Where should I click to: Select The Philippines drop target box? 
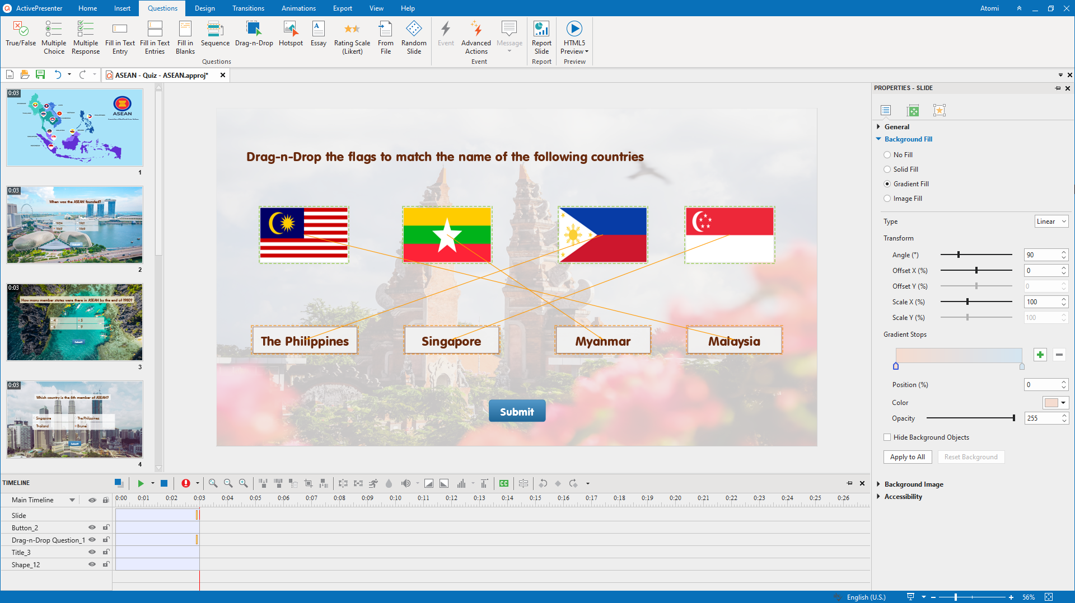pos(305,341)
